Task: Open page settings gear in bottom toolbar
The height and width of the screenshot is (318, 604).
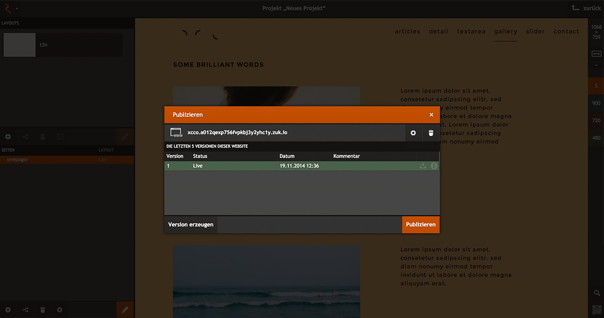Action: tap(60, 309)
